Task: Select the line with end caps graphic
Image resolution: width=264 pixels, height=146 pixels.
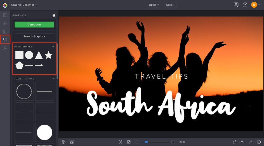Action: pyautogui.click(x=45, y=112)
